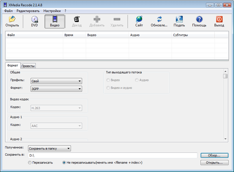Open the ? help menu
234x172 pixels.
click(65, 11)
